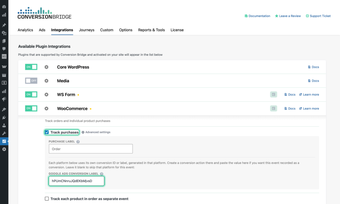Open the Plugins plug sidebar icon
Screen dimensions: 340x204
[4, 117]
